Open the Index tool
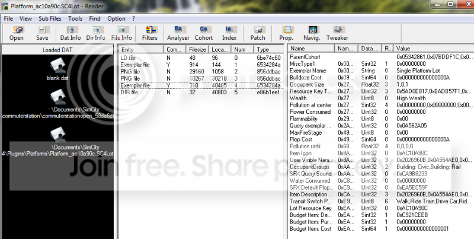 point(229,33)
